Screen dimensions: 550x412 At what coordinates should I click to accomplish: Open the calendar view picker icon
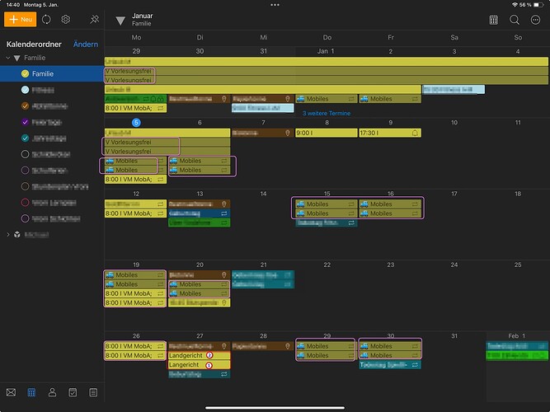click(493, 20)
